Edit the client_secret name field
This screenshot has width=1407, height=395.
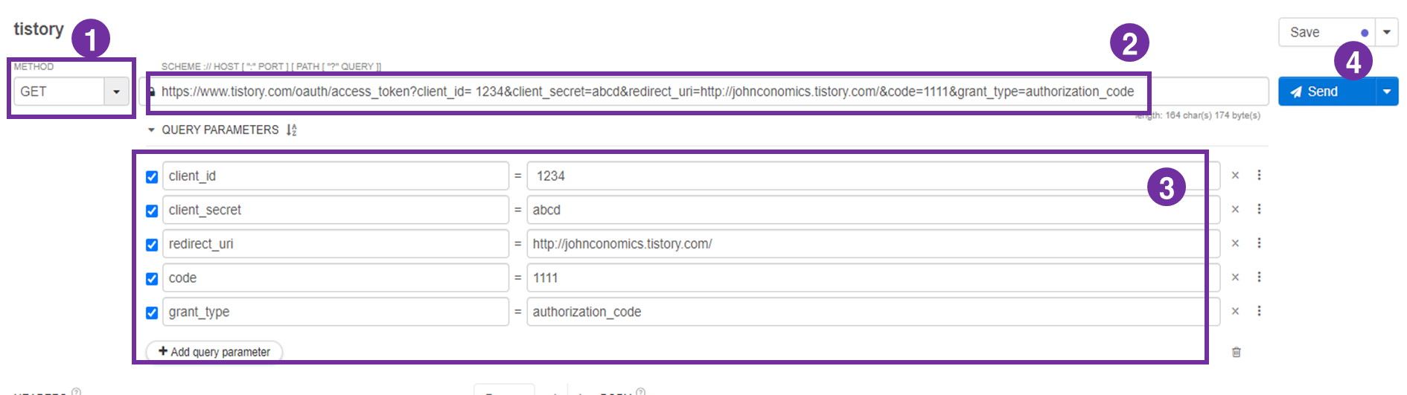coord(336,210)
